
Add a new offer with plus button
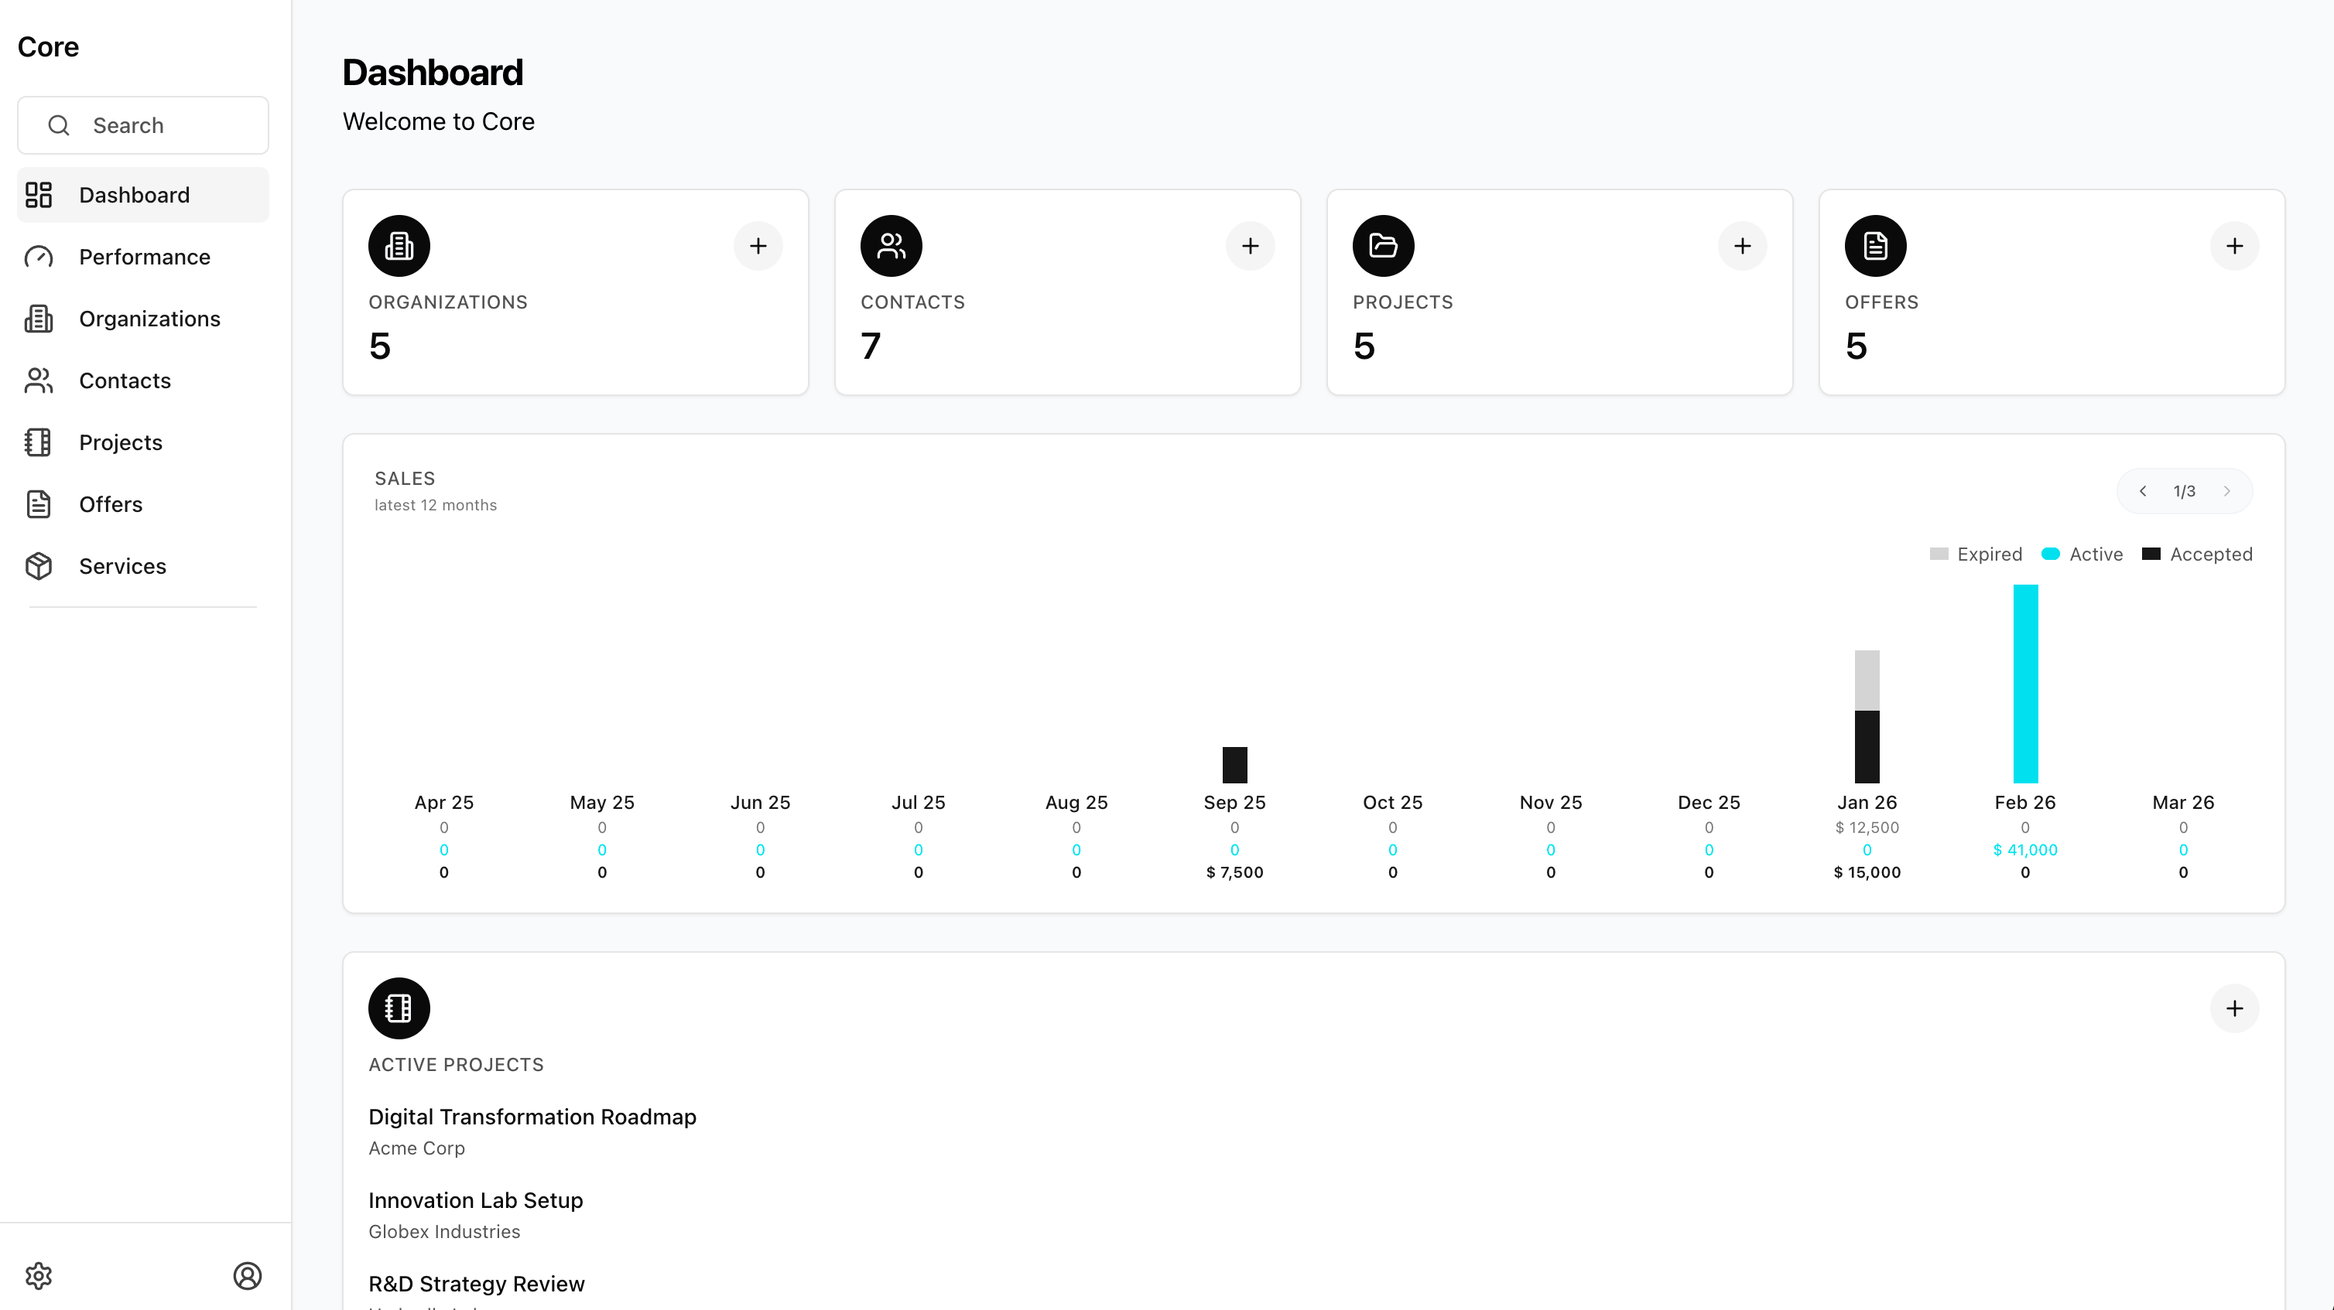click(x=2233, y=245)
